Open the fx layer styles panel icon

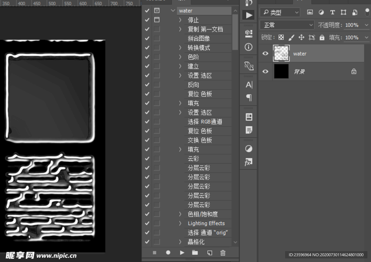[248, 162]
